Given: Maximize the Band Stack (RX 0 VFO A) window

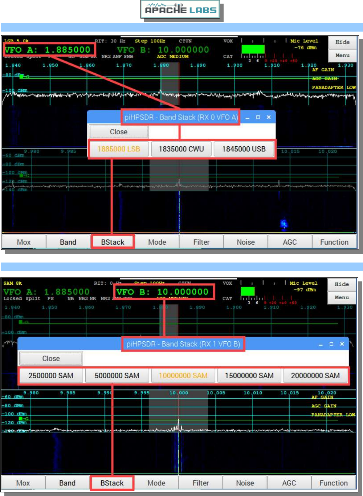Looking at the screenshot, I should (258, 117).
